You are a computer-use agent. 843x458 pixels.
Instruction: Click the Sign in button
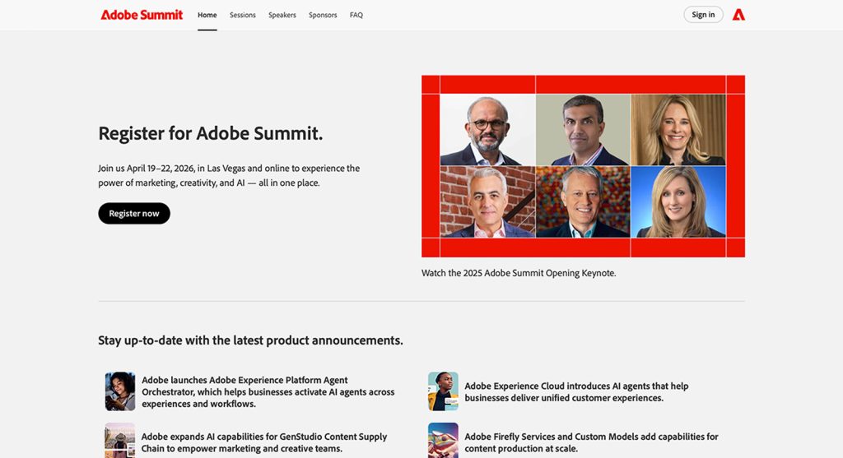[x=703, y=15]
